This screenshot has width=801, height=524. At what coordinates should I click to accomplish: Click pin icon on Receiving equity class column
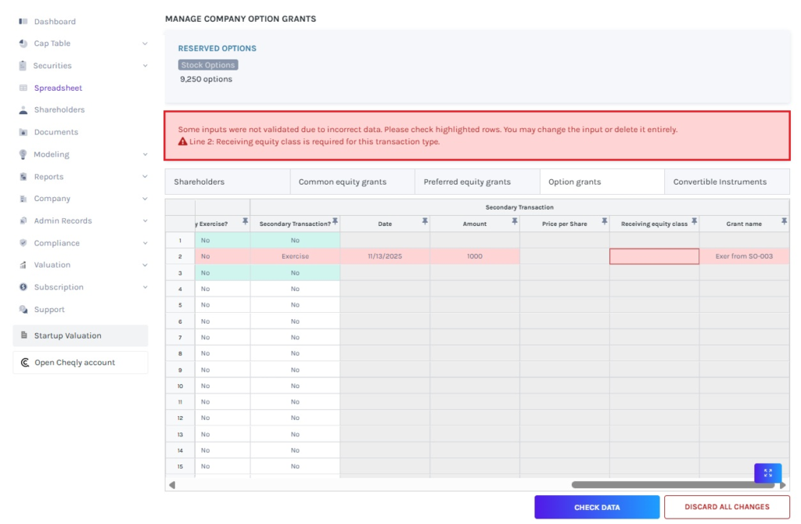click(x=694, y=222)
